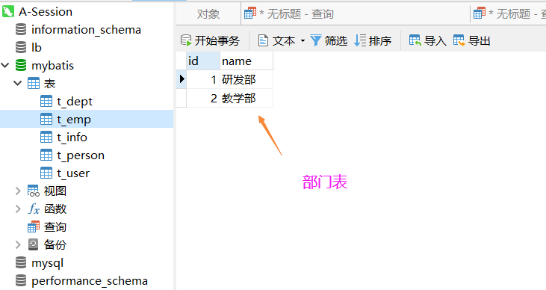Click the 研发部 cell
This screenshot has width=546, height=290.
point(246,79)
